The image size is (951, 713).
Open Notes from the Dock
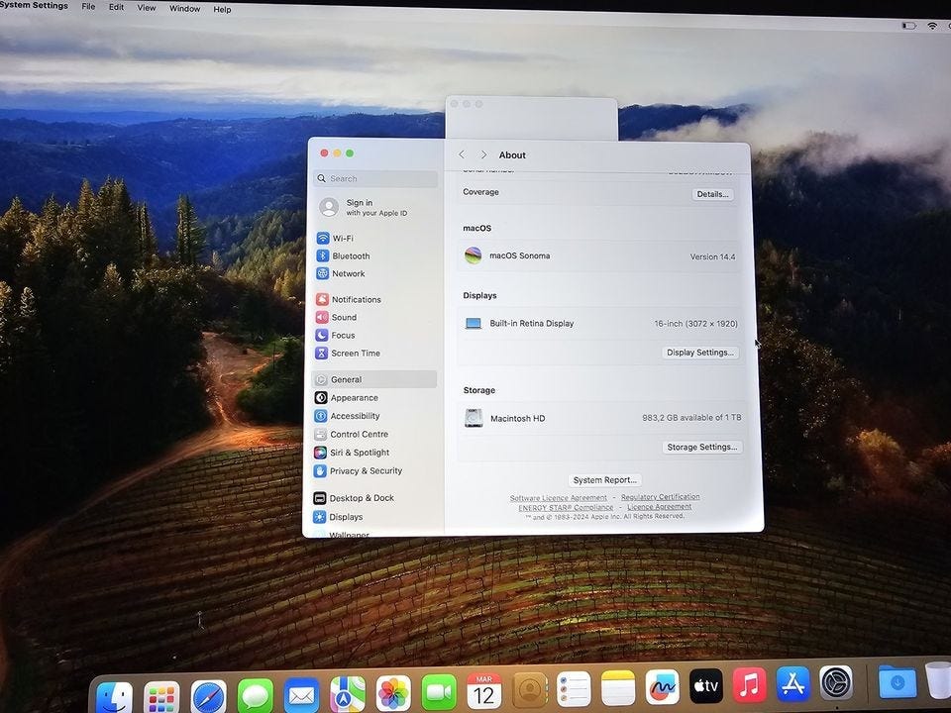tap(618, 687)
